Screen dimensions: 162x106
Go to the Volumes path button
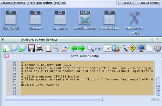click(6, 3)
